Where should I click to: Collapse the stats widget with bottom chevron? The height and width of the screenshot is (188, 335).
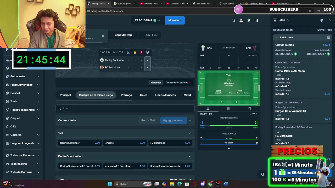tap(229, 148)
